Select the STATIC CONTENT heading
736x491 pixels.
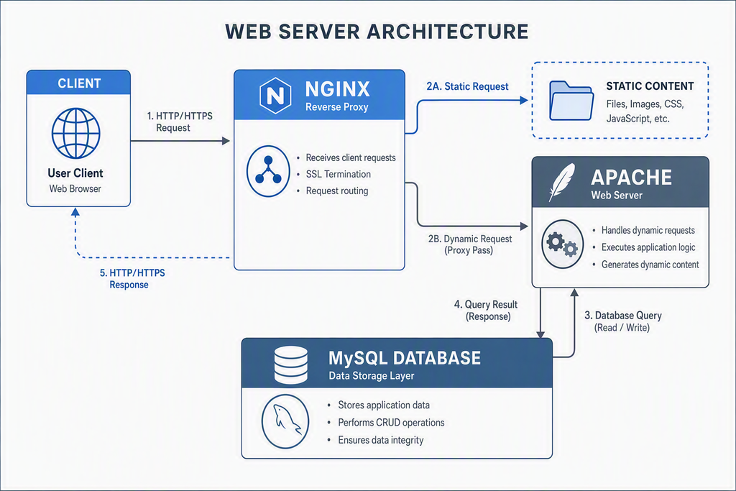pyautogui.click(x=650, y=86)
